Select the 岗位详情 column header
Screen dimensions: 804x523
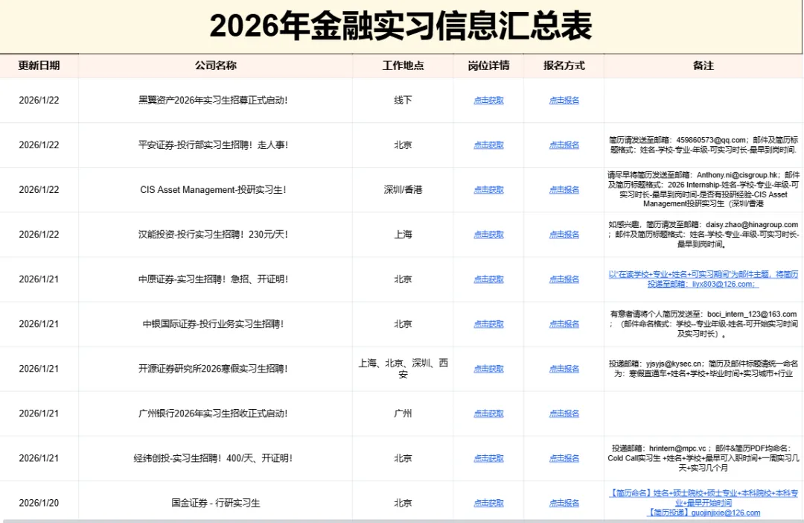[488, 66]
